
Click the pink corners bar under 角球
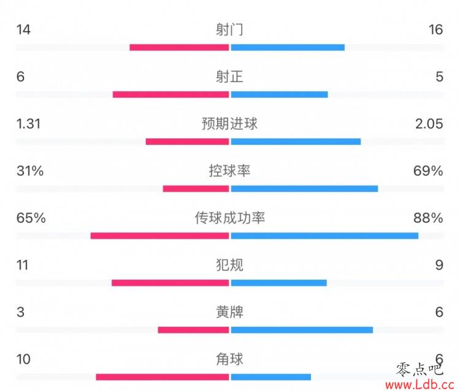pos(163,377)
